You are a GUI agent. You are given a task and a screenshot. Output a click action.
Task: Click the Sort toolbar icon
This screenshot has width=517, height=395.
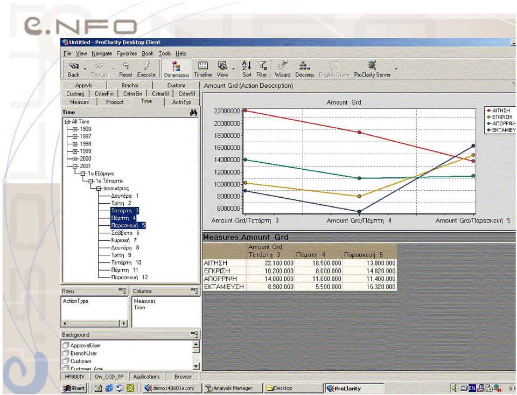pos(247,69)
